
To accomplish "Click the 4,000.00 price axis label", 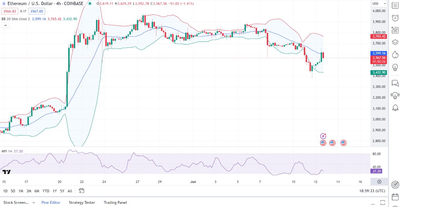I will tap(379, 11).
